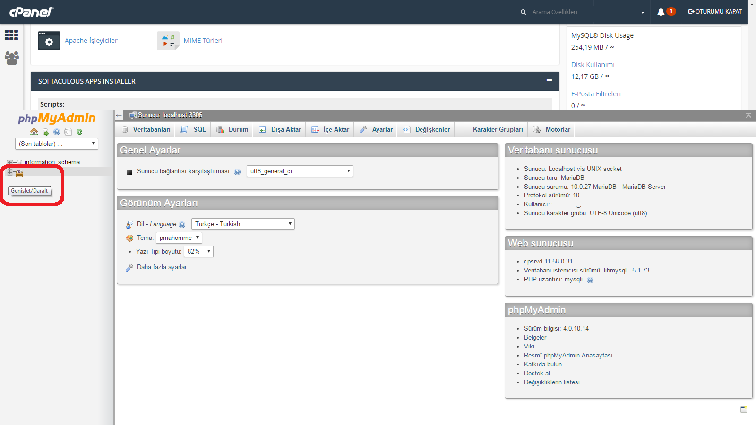Open phpMyAdmin documentation help icon in sidebar
The height and width of the screenshot is (425, 756).
[57, 132]
